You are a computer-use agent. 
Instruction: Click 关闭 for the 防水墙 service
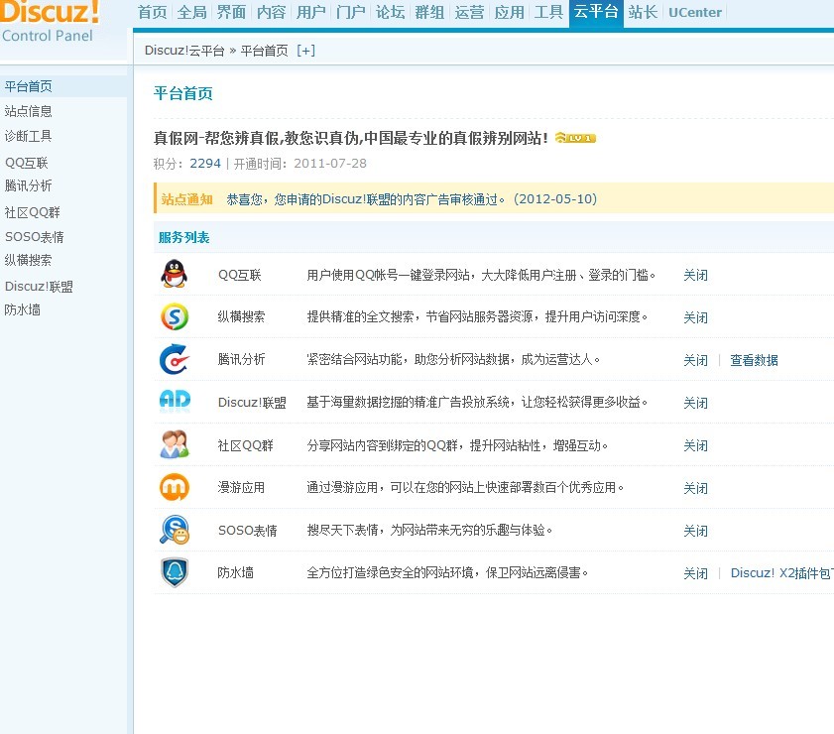[x=696, y=573]
